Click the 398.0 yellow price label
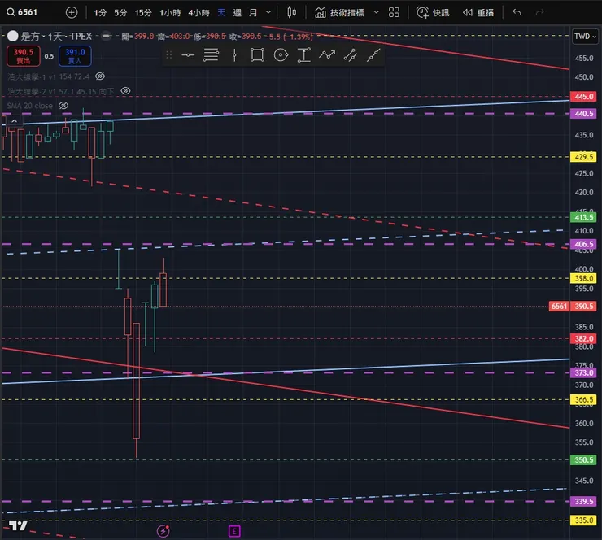 [583, 278]
